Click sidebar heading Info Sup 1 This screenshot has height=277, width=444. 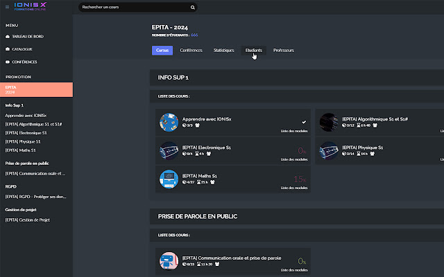pyautogui.click(x=14, y=105)
